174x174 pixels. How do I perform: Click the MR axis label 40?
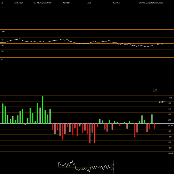[x=170, y=114]
